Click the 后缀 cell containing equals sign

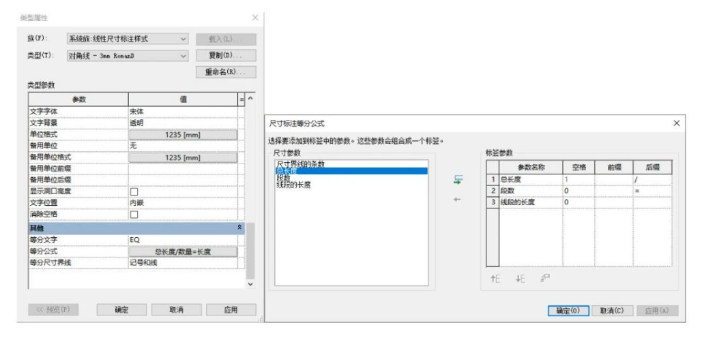point(652,191)
